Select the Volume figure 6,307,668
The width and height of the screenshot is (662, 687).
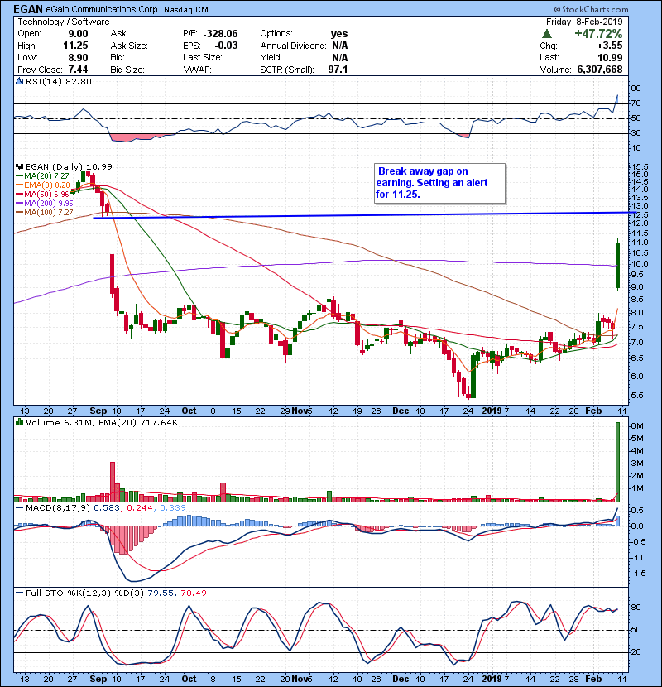tap(600, 70)
